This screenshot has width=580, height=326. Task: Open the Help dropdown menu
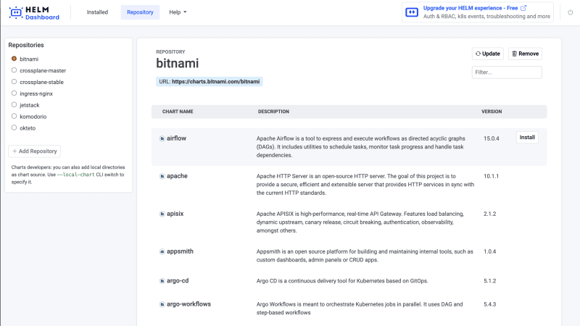click(178, 12)
